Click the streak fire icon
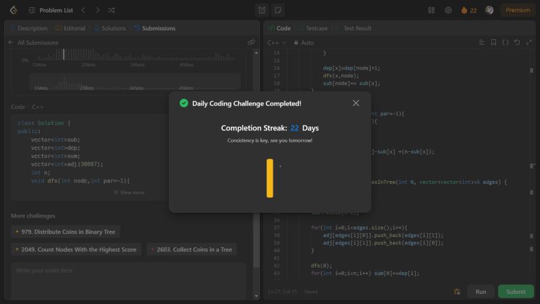The height and width of the screenshot is (304, 540). [x=464, y=10]
